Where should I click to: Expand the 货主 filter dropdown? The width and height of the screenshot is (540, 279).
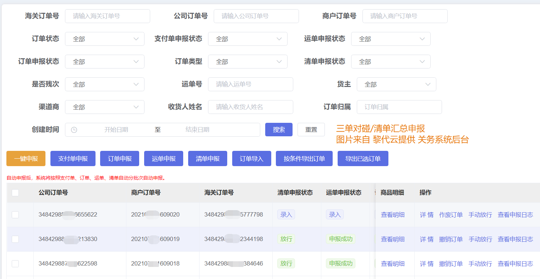[396, 84]
